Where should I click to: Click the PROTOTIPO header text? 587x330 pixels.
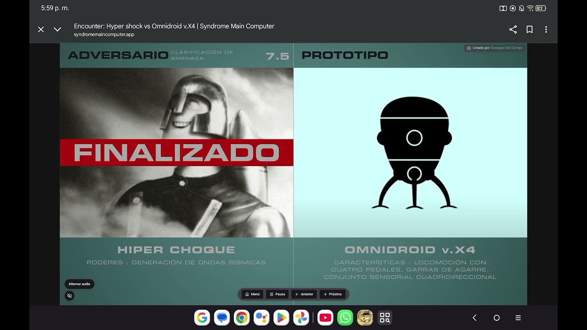(345, 55)
